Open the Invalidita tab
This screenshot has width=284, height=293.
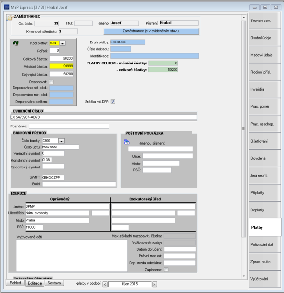[x=265, y=89]
